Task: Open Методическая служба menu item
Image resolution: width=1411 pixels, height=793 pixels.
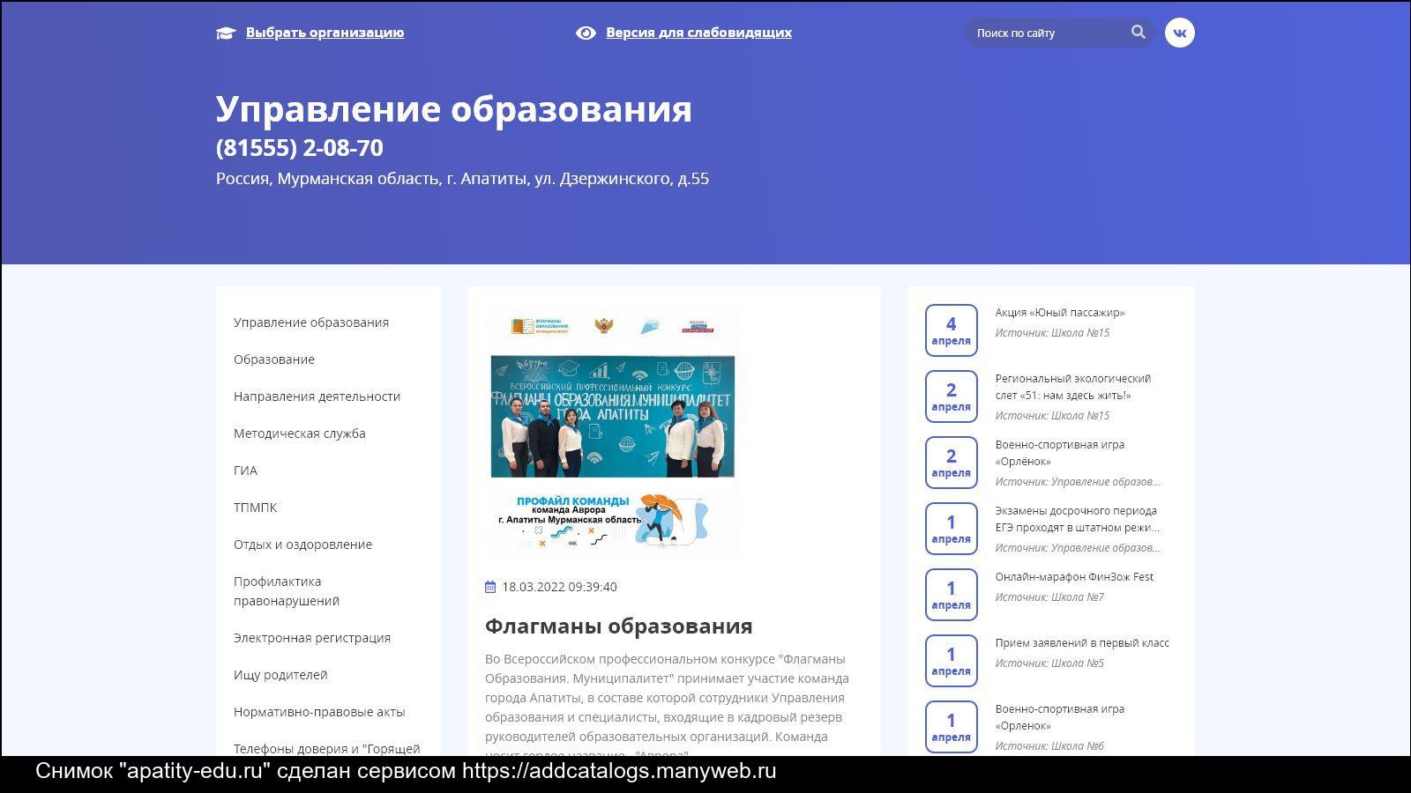Action: (300, 434)
